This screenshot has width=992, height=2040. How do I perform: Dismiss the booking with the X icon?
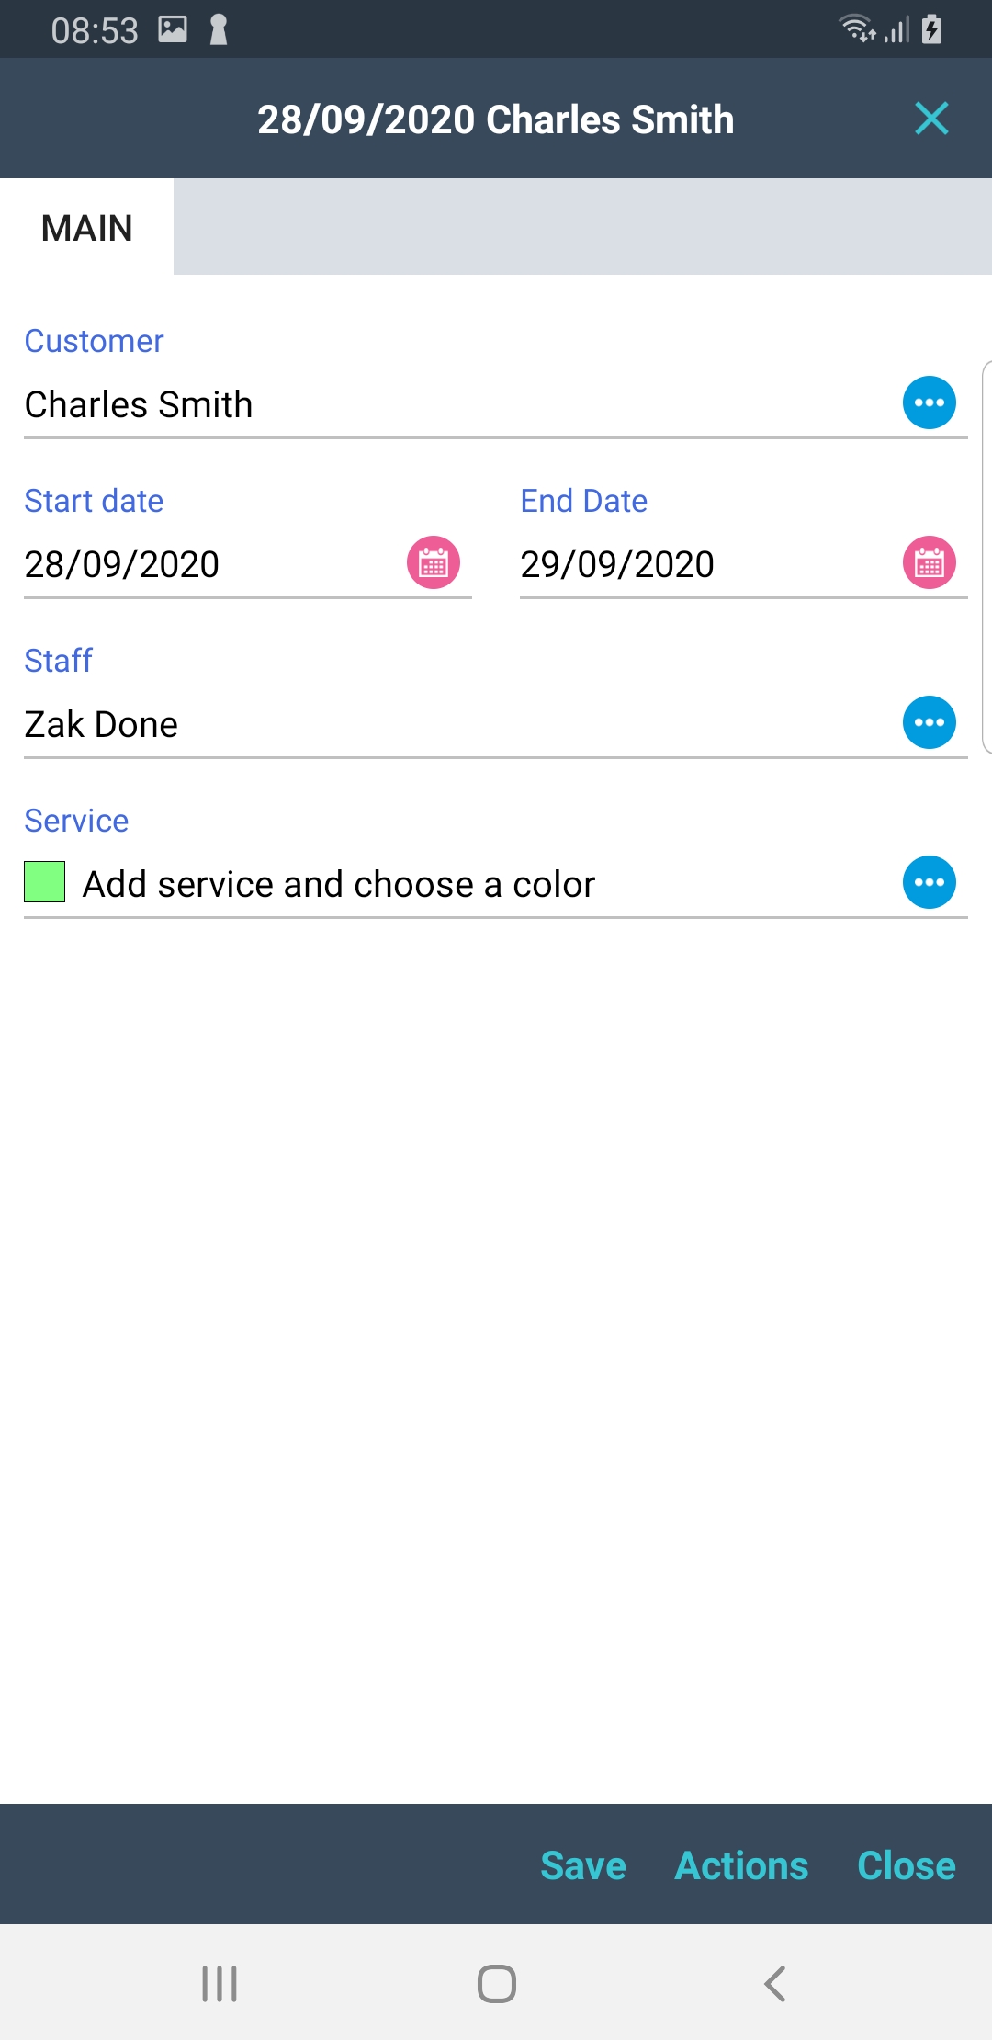pos(931,119)
